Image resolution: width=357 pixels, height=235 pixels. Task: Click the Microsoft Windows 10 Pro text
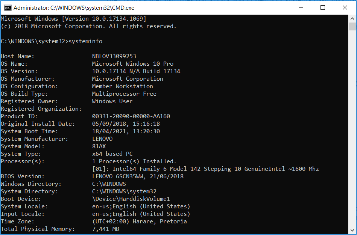click(x=133, y=64)
